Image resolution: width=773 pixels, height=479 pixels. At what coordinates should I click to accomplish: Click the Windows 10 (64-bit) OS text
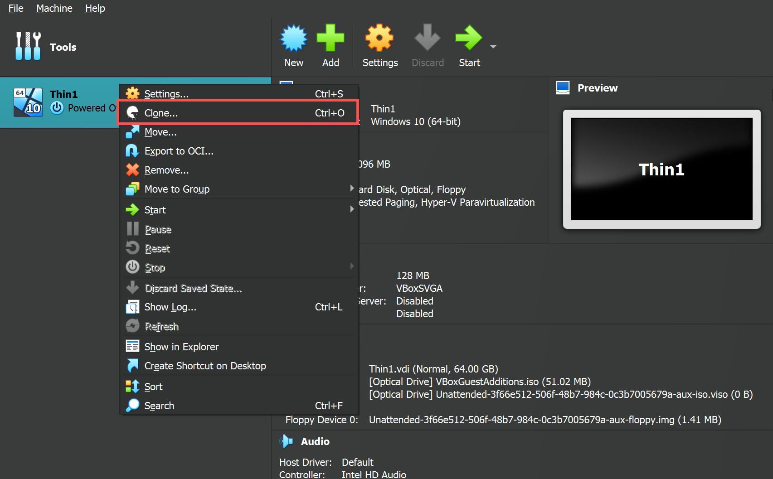click(416, 121)
